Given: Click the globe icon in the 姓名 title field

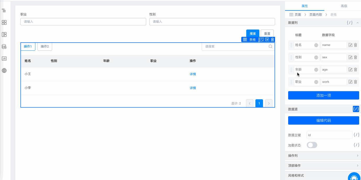Looking at the screenshot, I should [x=316, y=45].
